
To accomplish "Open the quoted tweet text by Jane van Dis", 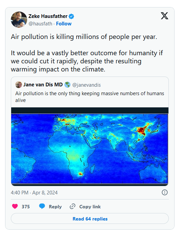I will tap(90, 97).
